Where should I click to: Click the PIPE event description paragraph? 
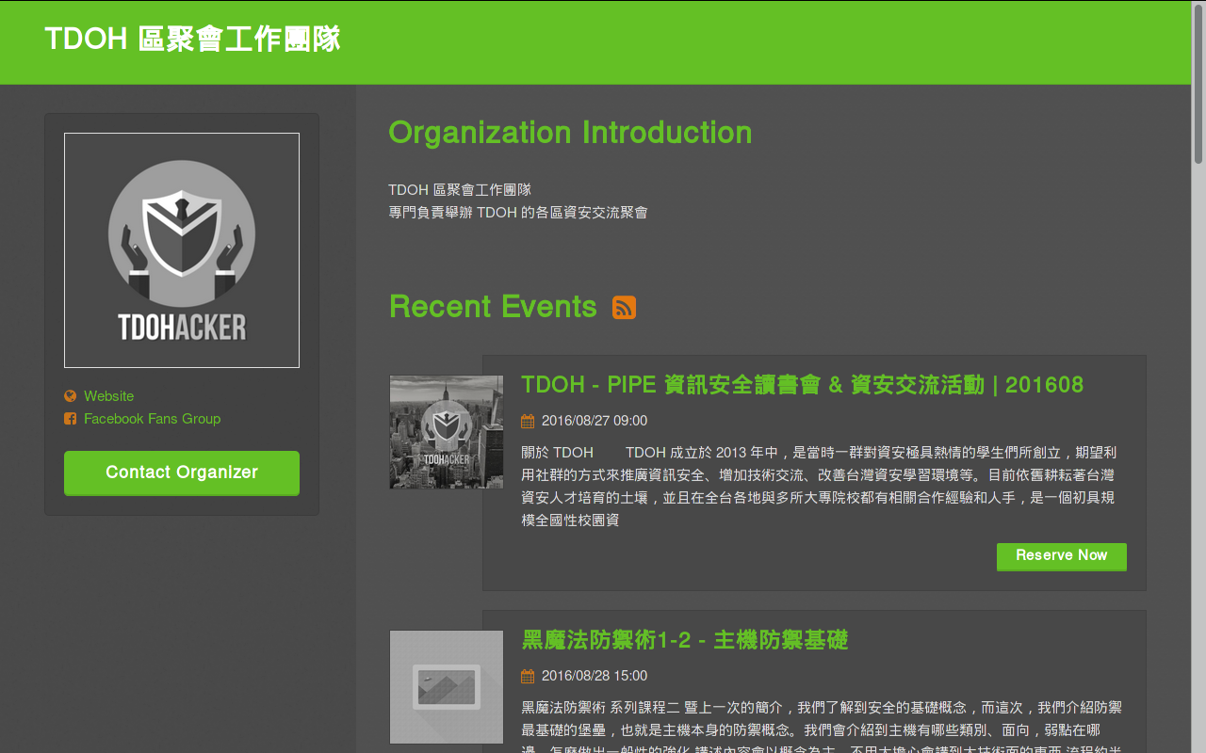820,486
